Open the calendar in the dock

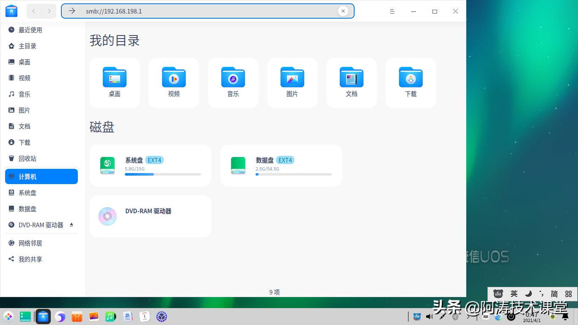click(x=145, y=316)
